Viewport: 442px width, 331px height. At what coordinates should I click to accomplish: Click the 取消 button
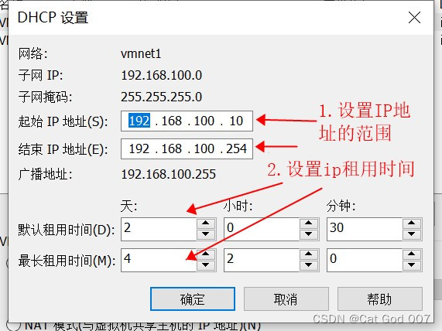pyautogui.click(x=286, y=299)
